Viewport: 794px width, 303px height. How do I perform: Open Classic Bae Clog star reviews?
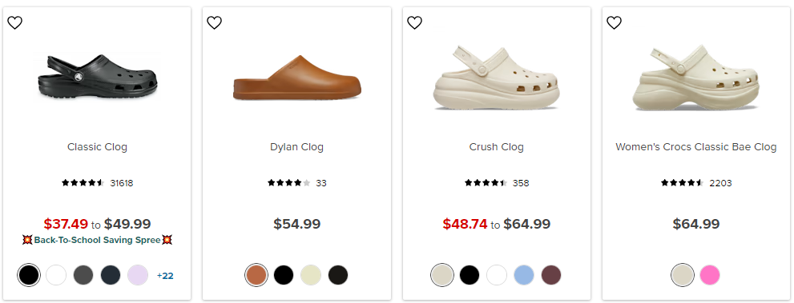pyautogui.click(x=683, y=183)
